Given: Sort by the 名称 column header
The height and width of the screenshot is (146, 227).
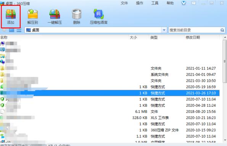Looking at the screenshot, I should coord(4,37).
